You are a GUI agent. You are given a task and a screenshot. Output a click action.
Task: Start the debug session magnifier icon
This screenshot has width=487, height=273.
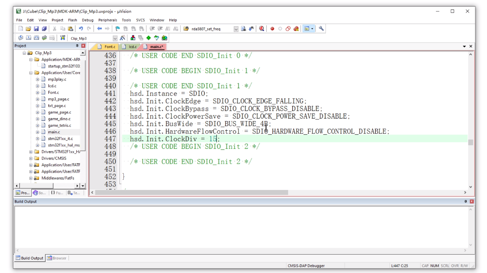click(261, 29)
